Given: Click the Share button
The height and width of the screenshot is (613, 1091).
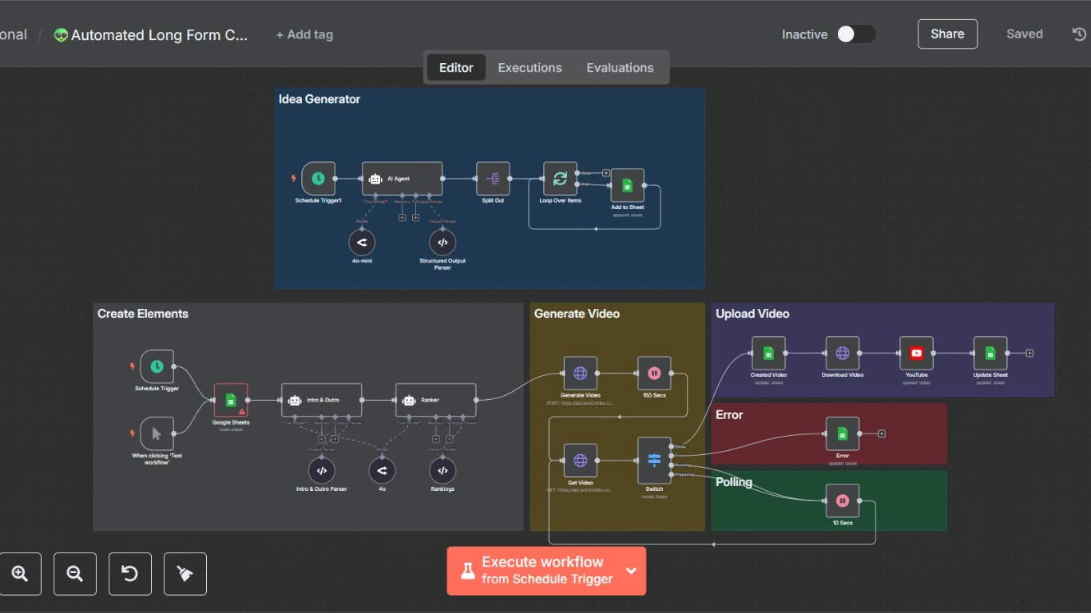Looking at the screenshot, I should [947, 34].
